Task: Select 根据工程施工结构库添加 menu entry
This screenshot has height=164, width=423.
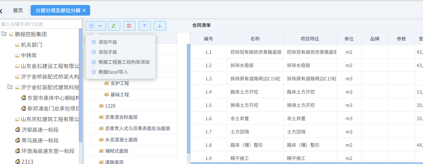Action: click(x=124, y=62)
